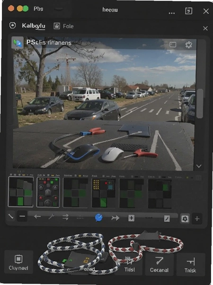This screenshot has height=285, width=213.
Task: Select the pen tool icon in toolbar
Action: 52,216
